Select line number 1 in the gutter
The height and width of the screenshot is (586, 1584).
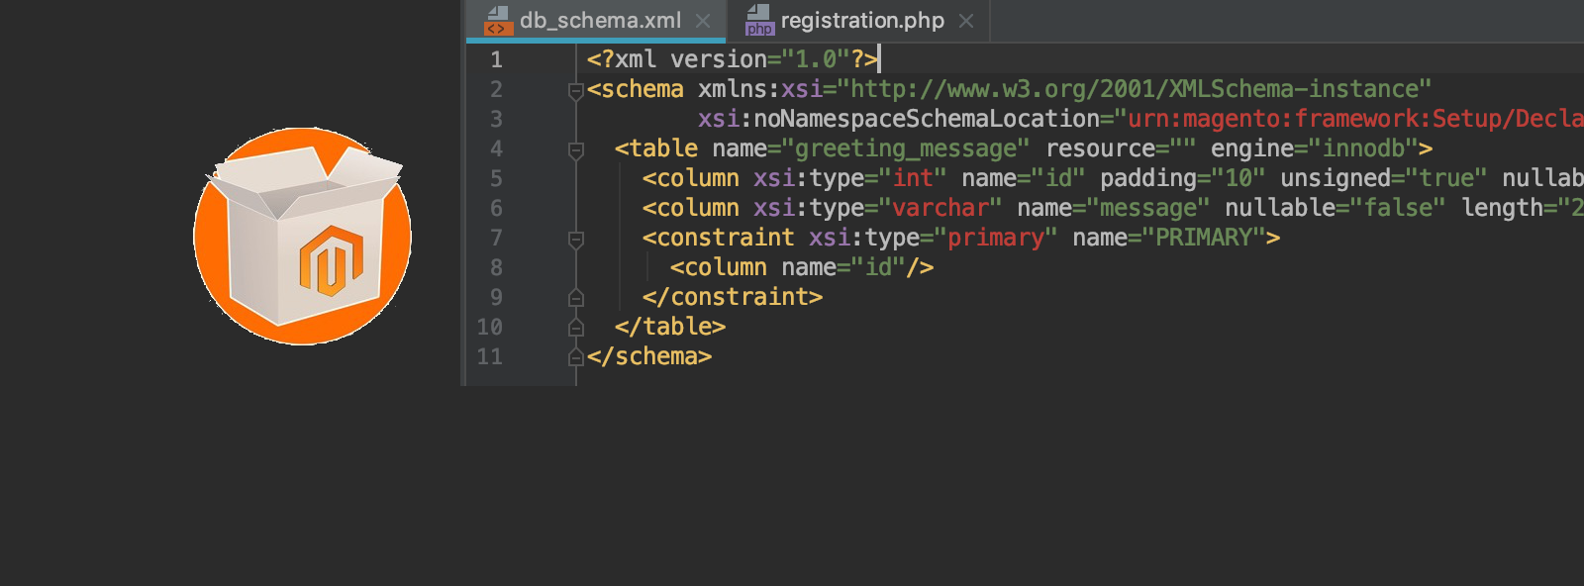496,60
